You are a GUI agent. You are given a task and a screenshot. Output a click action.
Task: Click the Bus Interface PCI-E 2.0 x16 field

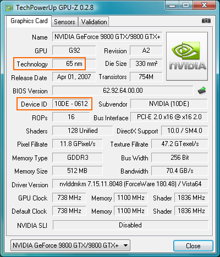pos(169,117)
